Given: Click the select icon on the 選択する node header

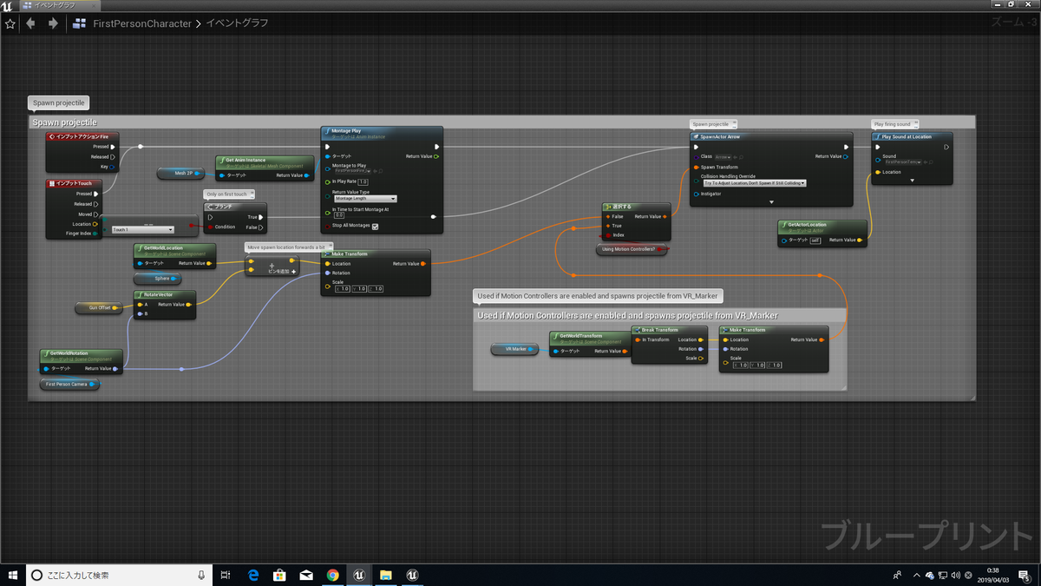Looking at the screenshot, I should 608,207.
